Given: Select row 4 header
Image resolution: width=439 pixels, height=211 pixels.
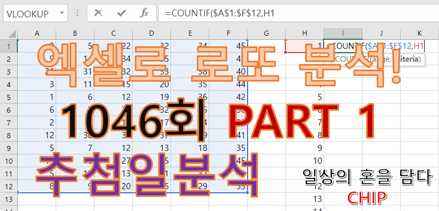Looking at the screenshot, I should 9,84.
